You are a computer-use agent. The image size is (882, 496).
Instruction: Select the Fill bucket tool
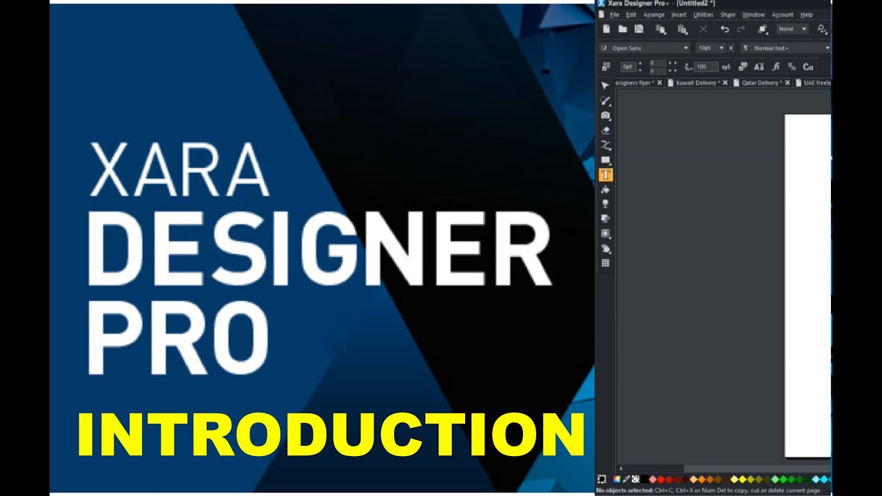pyautogui.click(x=606, y=189)
